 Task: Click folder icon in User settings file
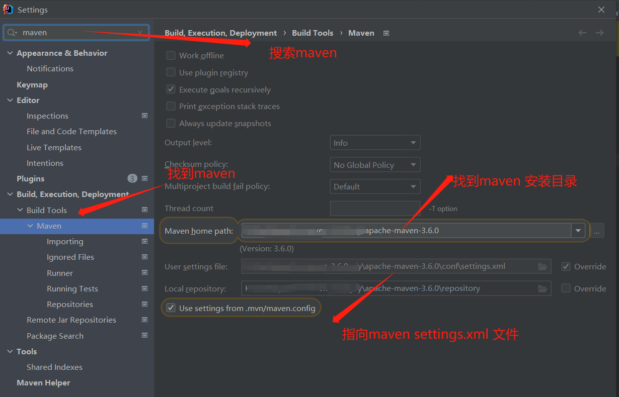point(542,266)
